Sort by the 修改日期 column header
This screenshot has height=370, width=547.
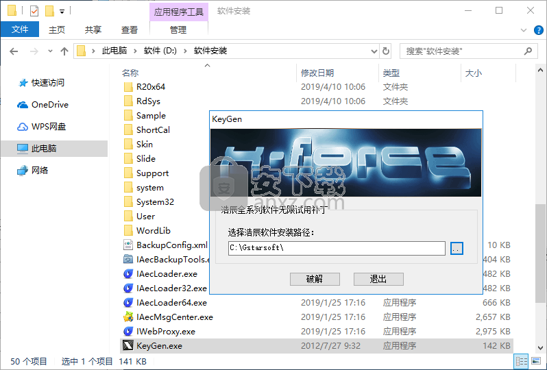(317, 73)
